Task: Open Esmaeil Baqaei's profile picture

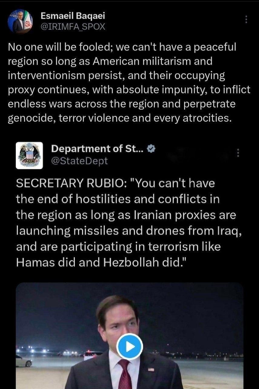Action: pyautogui.click(x=20, y=22)
